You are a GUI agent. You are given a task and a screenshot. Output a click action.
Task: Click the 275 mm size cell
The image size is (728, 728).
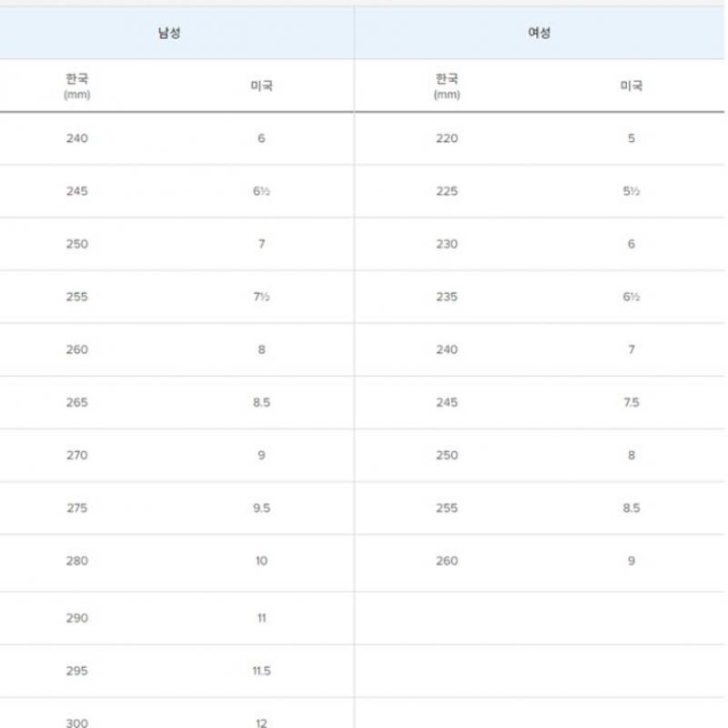coord(77,509)
